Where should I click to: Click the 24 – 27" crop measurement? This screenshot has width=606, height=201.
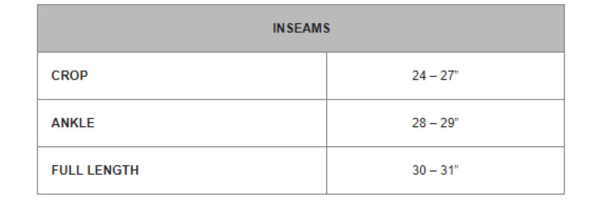pyautogui.click(x=435, y=75)
